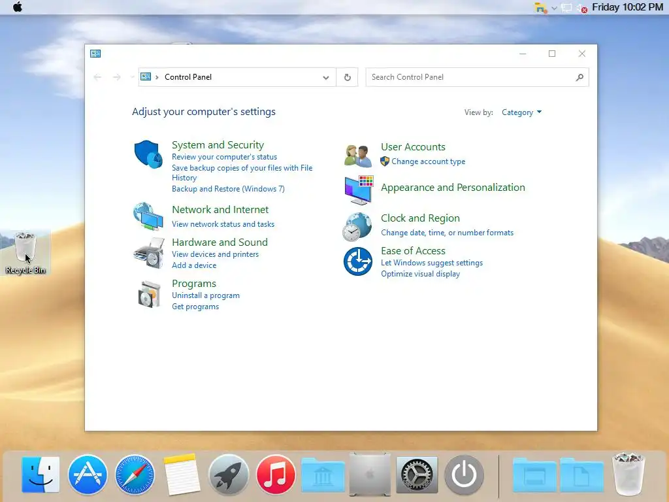669x502 pixels.
Task: Open the View by Category dropdown
Action: 521,112
